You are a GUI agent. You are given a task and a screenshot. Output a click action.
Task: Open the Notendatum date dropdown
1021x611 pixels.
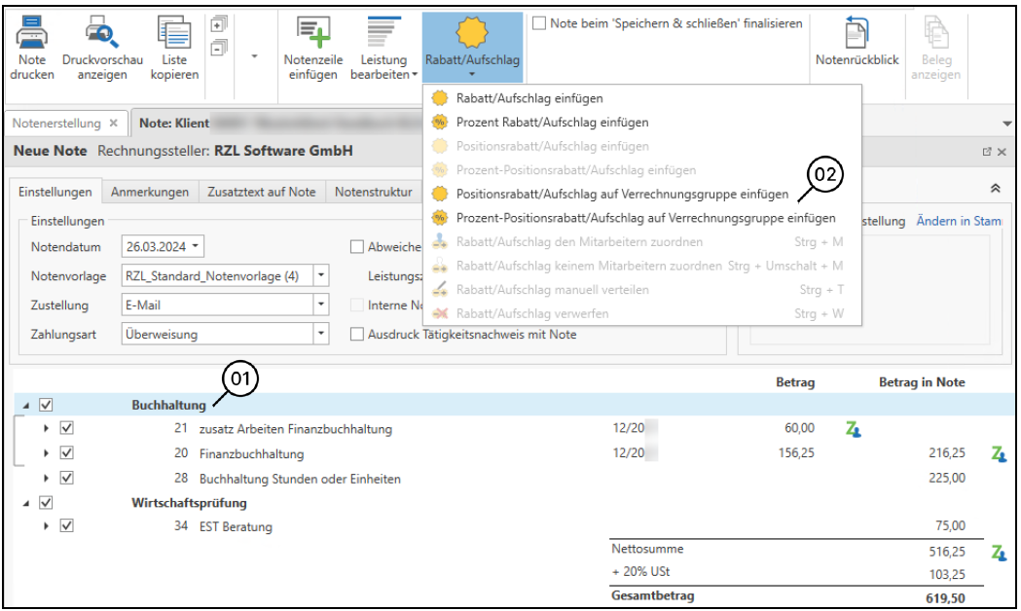[x=199, y=247]
